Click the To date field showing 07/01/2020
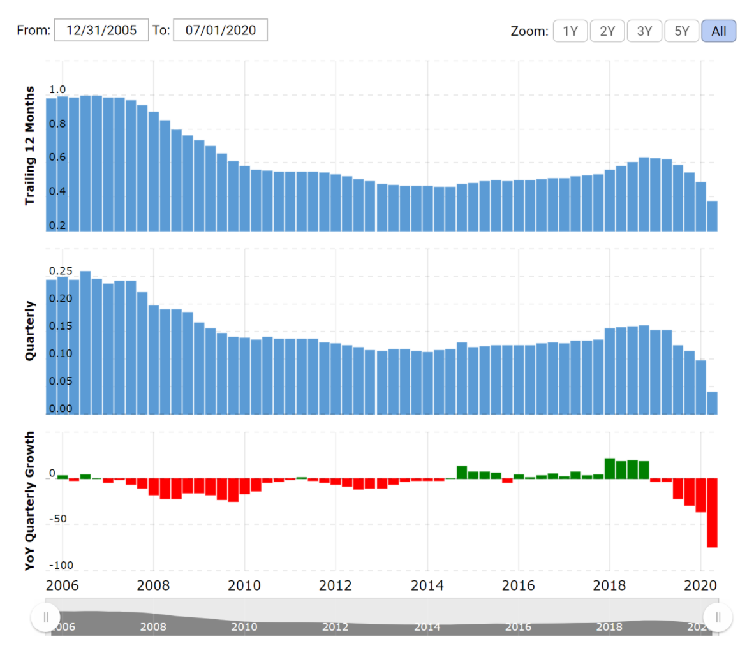Viewport: 754px width, 662px height. (220, 30)
